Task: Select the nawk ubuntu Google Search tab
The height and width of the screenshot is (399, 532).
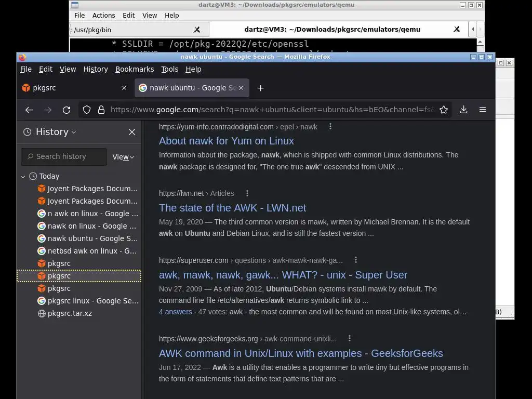Action: [x=192, y=88]
